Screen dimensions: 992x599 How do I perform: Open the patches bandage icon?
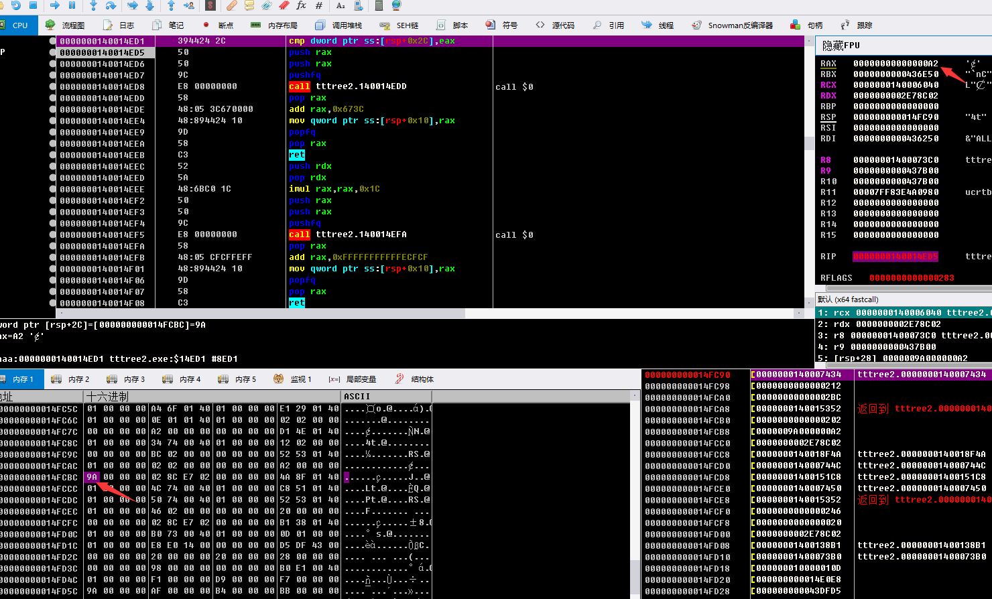click(231, 5)
